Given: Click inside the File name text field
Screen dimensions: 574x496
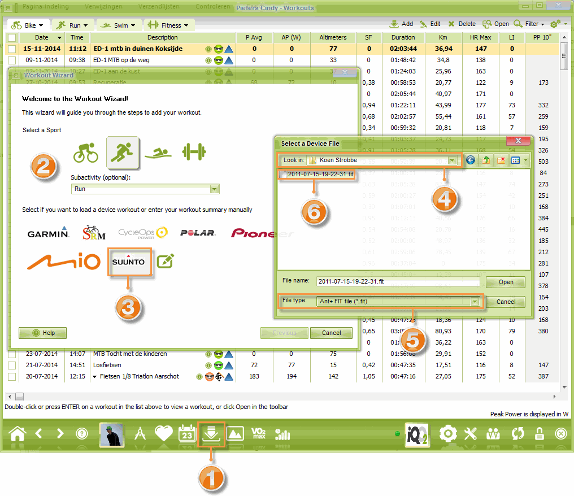Looking at the screenshot, I should pyautogui.click(x=397, y=281).
